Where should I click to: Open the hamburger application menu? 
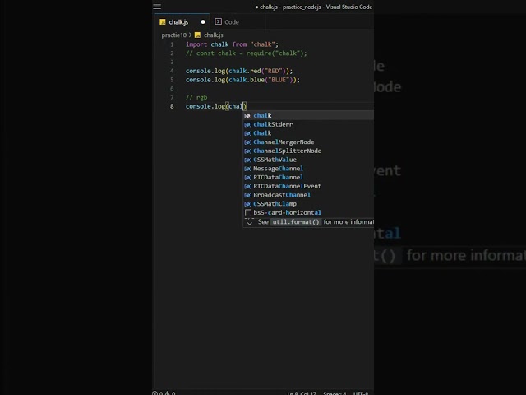[157, 7]
